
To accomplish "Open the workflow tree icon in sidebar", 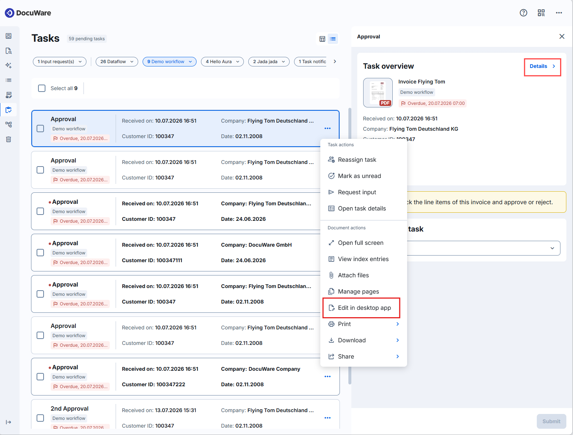I will [x=8, y=124].
